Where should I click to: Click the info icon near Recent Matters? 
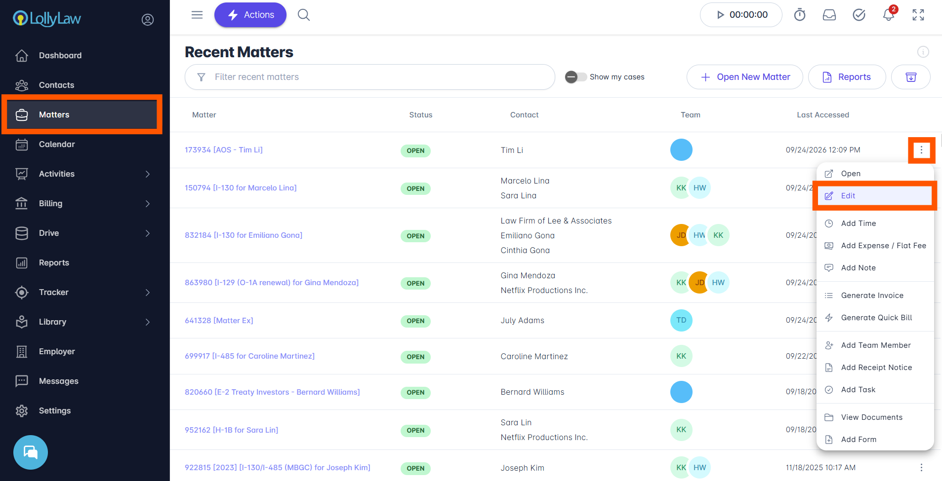[x=923, y=52]
